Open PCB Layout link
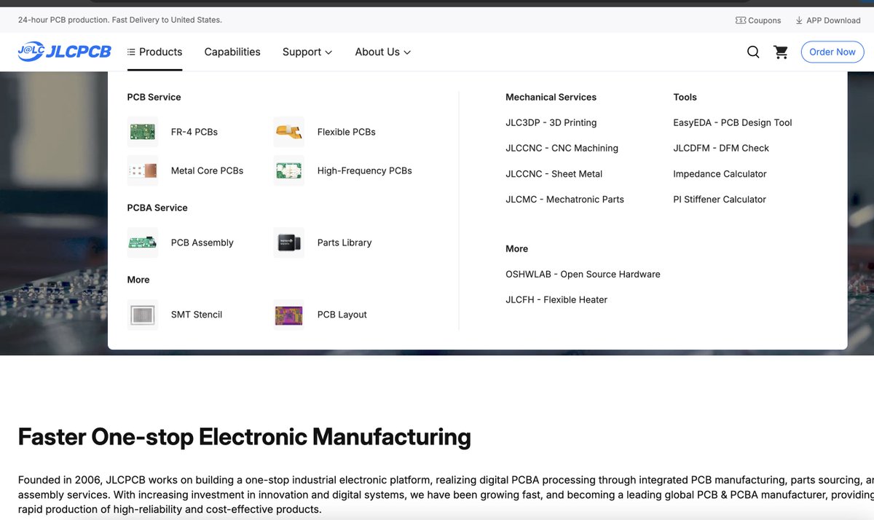 click(x=342, y=315)
